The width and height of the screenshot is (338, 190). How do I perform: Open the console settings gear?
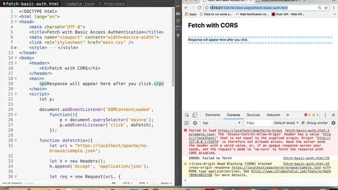click(x=333, y=123)
